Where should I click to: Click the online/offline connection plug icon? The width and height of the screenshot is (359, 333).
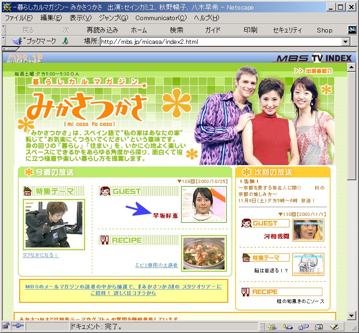point(18,326)
